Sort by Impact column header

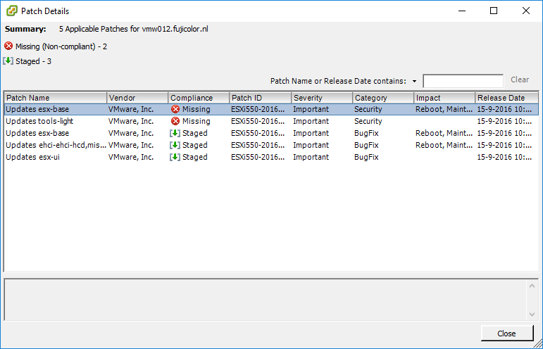(x=444, y=98)
